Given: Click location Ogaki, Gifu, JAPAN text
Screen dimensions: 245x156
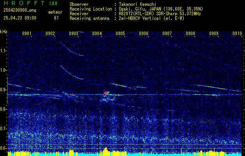Looking at the screenshot, I should pos(161,9).
